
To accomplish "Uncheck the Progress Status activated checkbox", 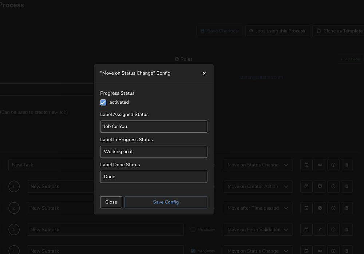I will [x=103, y=102].
